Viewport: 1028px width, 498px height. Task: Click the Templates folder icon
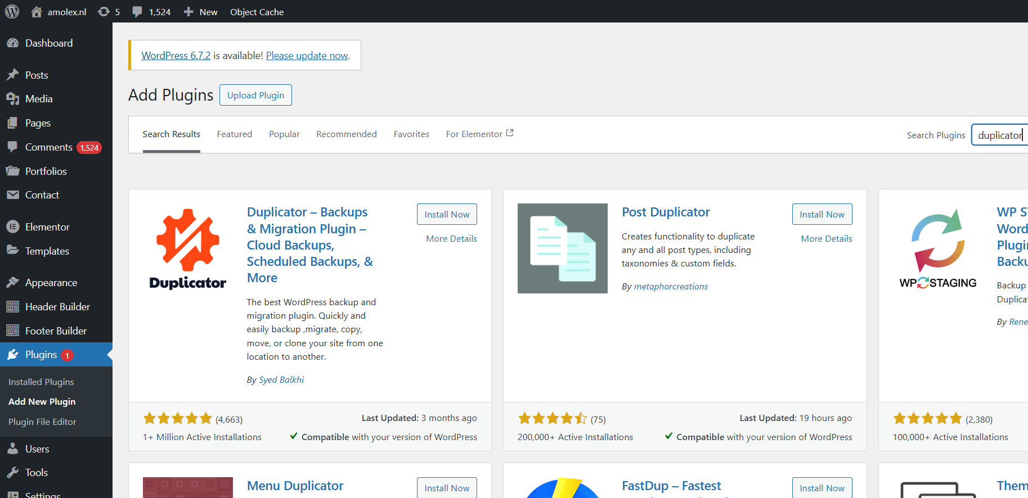[12, 251]
